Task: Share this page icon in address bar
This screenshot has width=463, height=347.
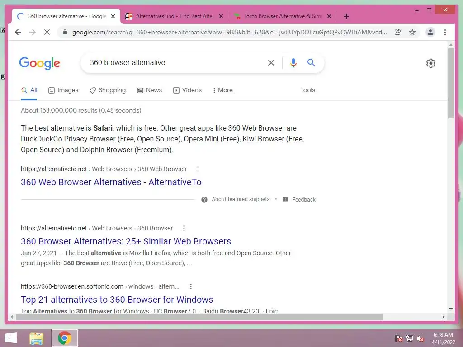Action: 398,32
